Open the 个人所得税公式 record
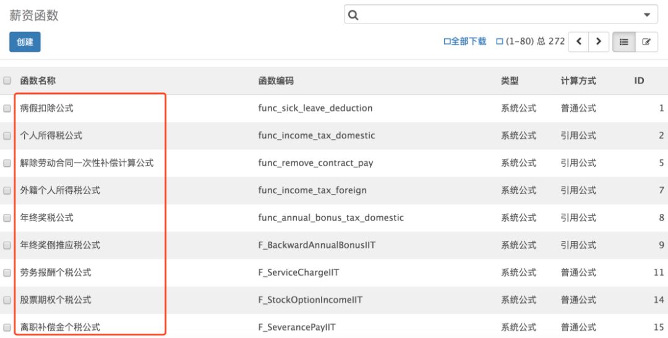 point(51,135)
